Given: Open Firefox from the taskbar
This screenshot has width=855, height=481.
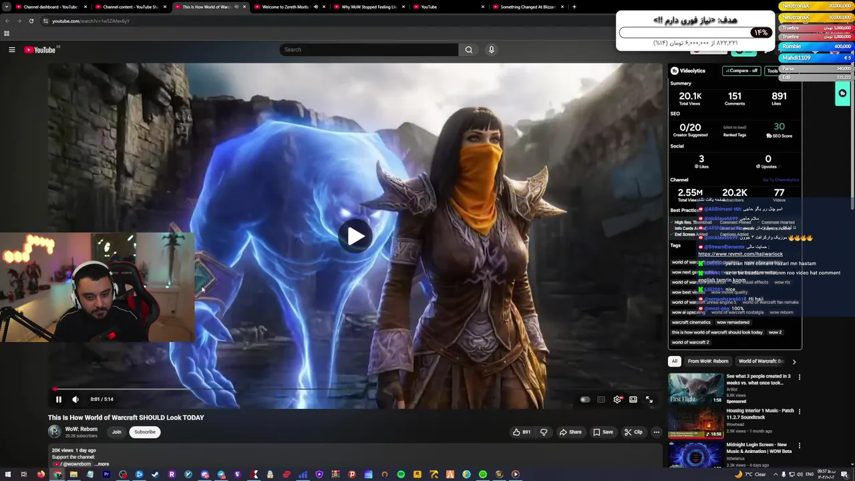Looking at the screenshot, I should coord(41,474).
